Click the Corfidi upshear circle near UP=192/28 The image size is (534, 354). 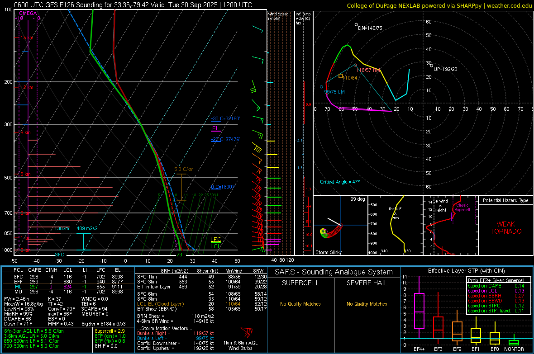pyautogui.click(x=431, y=66)
